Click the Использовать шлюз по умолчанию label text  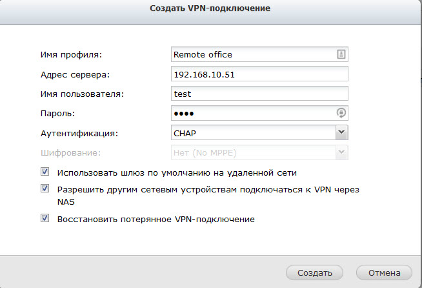pyautogui.click(x=177, y=172)
